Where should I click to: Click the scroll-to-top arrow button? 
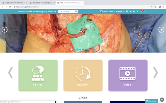162,100
